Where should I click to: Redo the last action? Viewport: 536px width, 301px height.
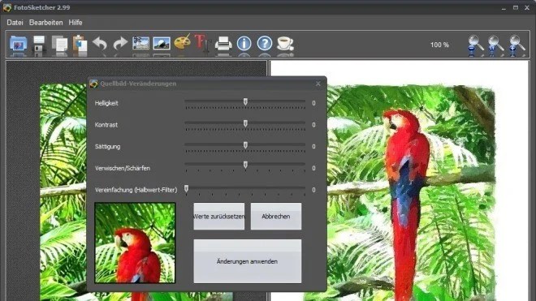[120, 44]
